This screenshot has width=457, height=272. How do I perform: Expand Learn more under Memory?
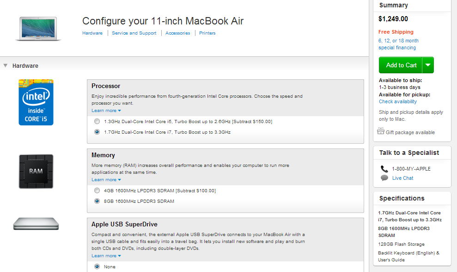coord(106,180)
